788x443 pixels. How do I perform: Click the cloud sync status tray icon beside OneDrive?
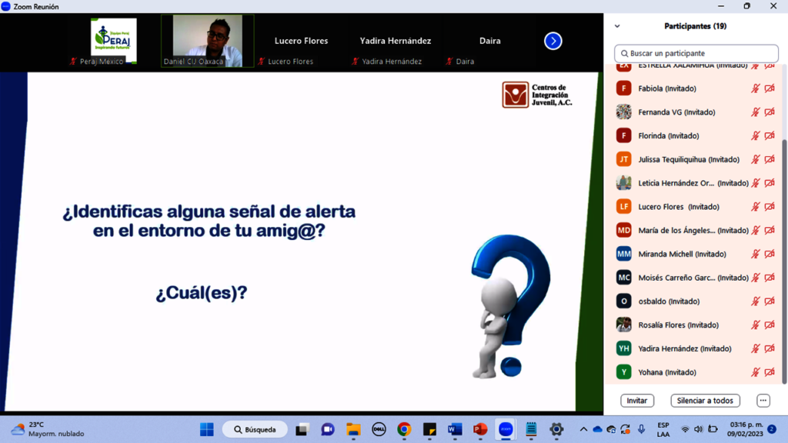tap(611, 429)
